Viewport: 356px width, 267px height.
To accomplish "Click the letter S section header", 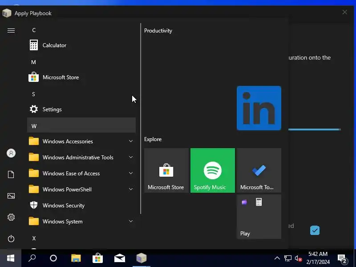I will tap(33, 94).
